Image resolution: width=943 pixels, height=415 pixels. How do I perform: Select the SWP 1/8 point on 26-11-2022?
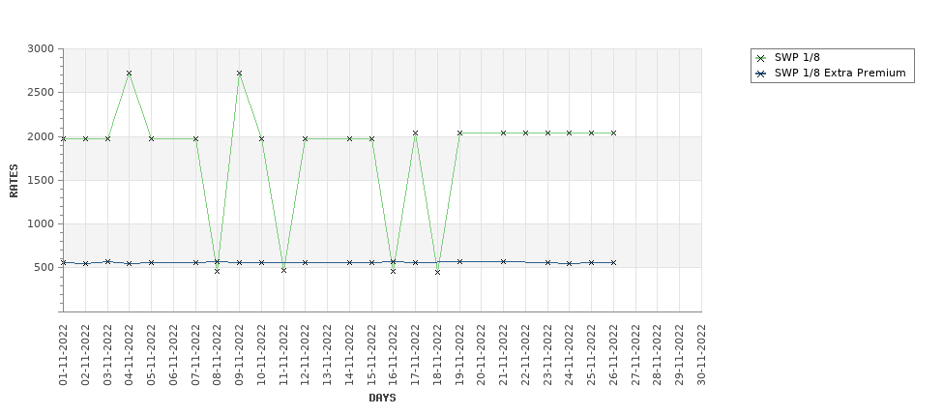[x=613, y=133]
